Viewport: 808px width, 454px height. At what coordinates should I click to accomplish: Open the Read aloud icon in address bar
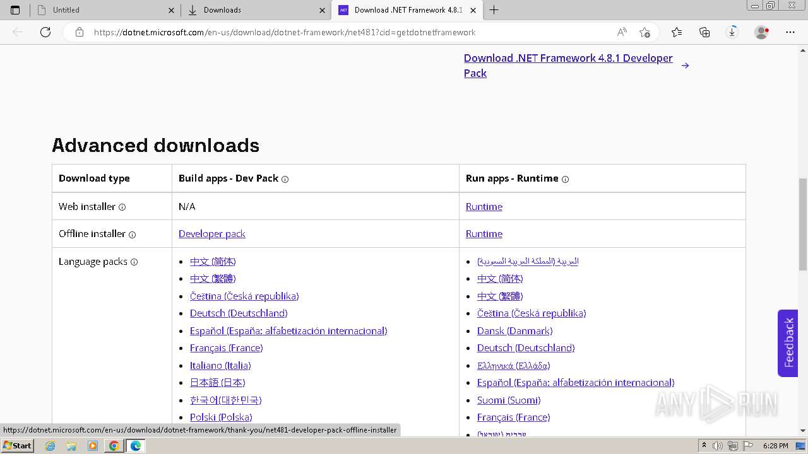coord(622,32)
